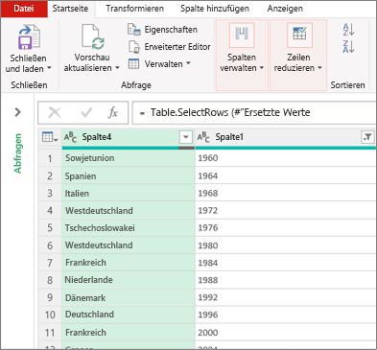Select the Westdeutschland cell in row 6
This screenshot has height=350, width=377.
click(x=129, y=245)
